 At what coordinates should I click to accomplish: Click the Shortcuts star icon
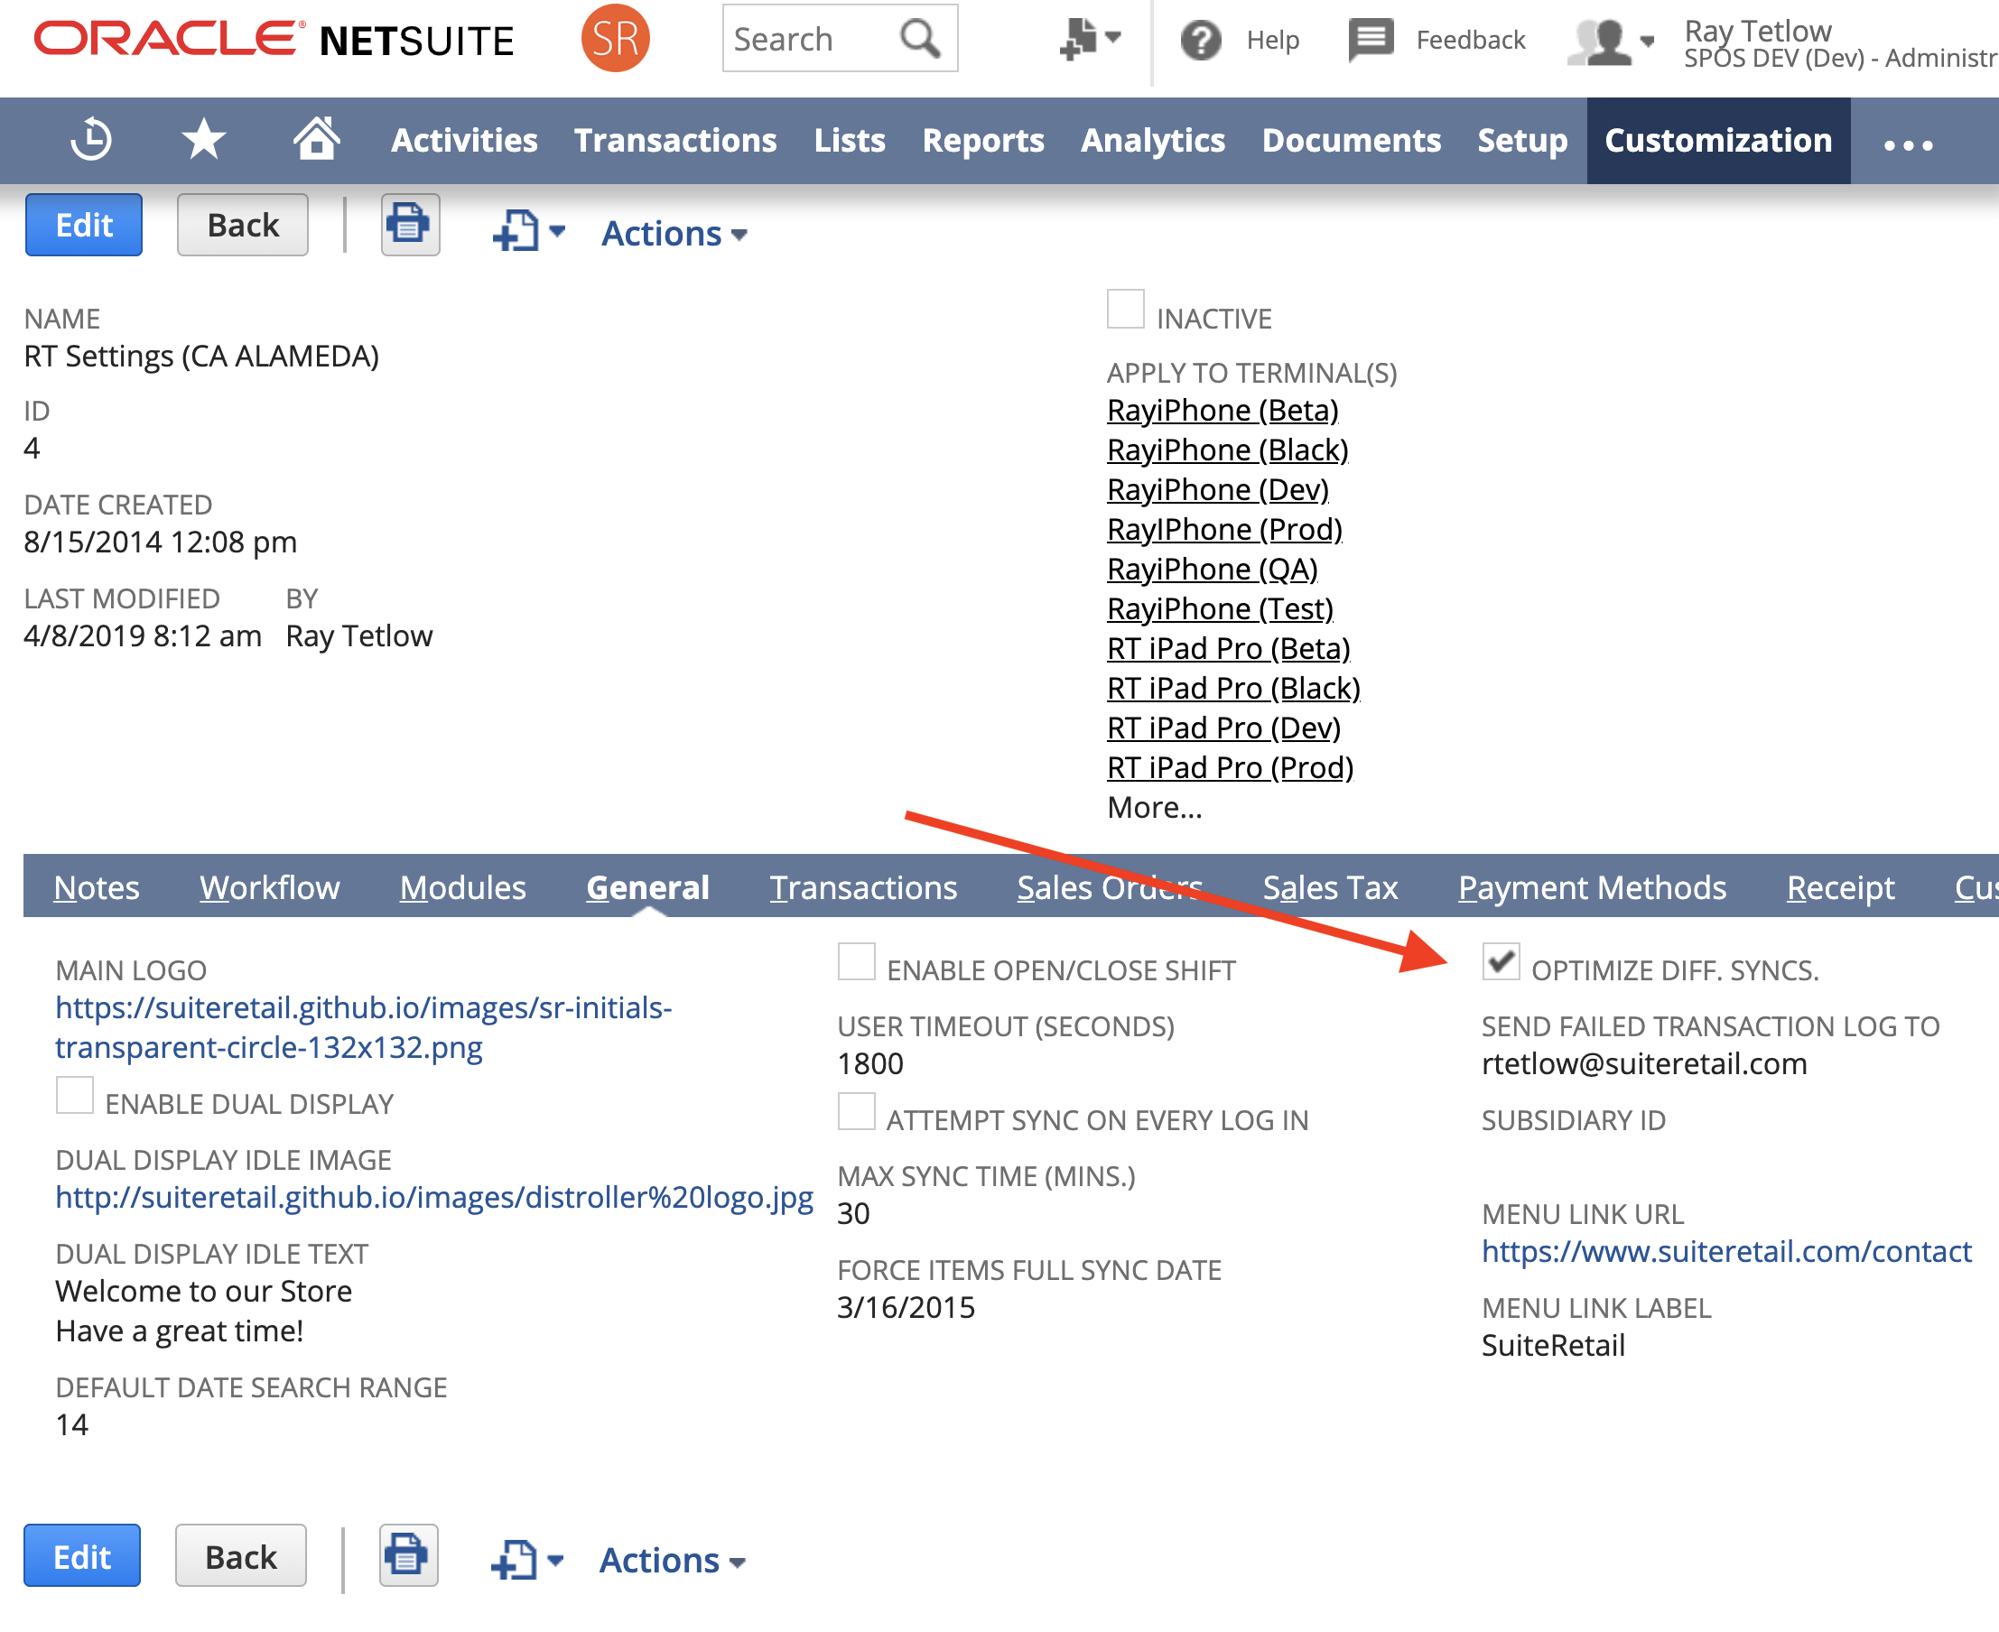point(203,140)
